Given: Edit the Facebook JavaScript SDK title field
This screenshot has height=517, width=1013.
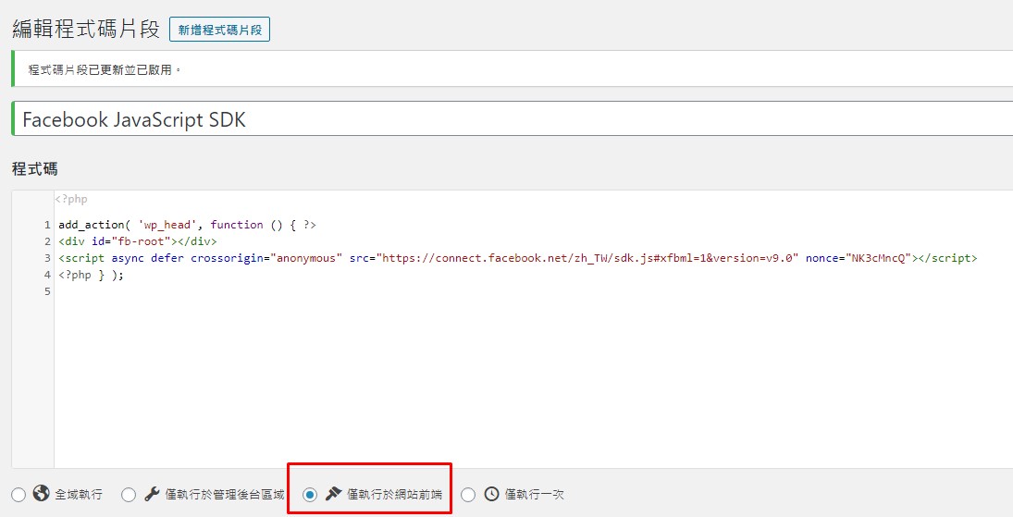Looking at the screenshot, I should (513, 119).
